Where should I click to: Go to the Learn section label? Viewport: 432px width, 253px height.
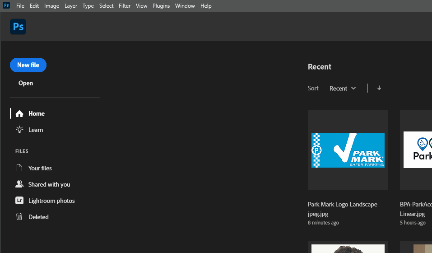coord(36,130)
